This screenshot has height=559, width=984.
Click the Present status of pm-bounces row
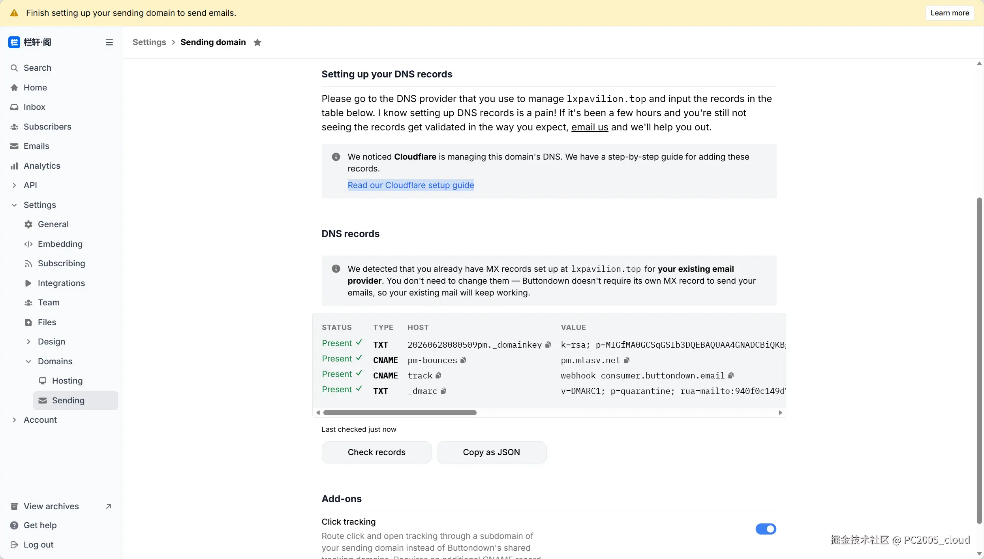point(342,359)
